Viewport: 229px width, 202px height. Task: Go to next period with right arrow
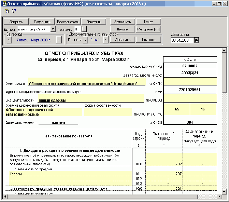(x=59, y=40)
